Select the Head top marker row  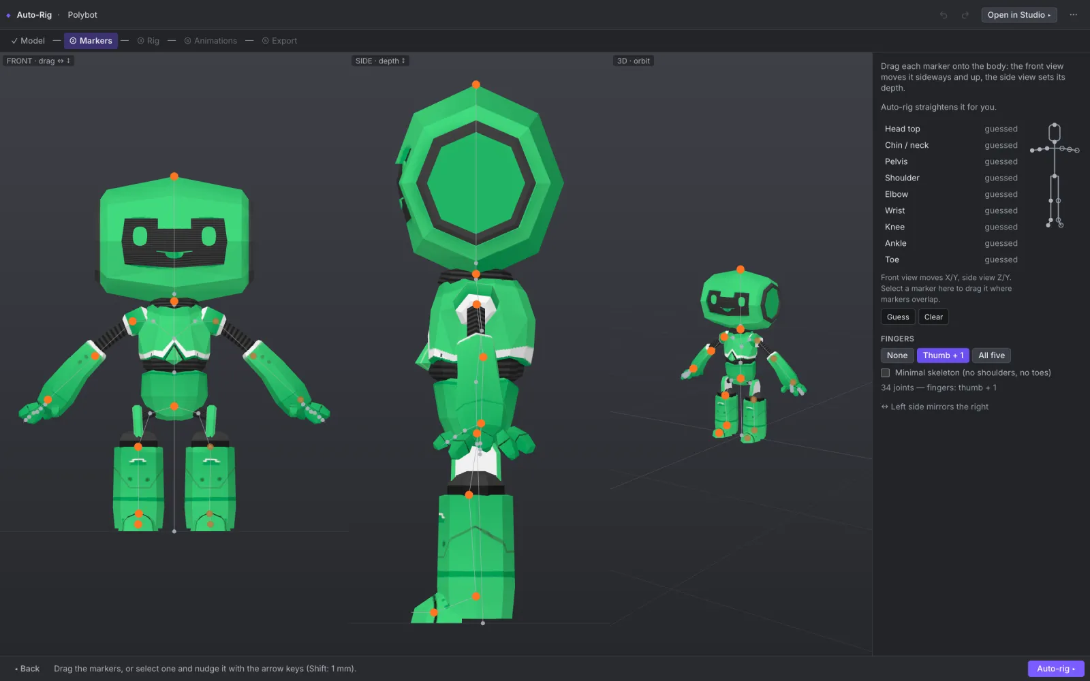(951, 129)
